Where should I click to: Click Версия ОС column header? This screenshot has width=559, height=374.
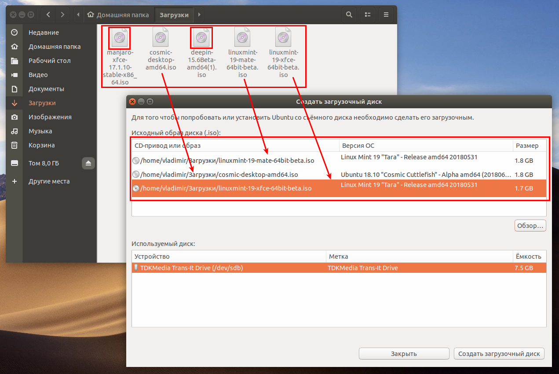point(426,146)
